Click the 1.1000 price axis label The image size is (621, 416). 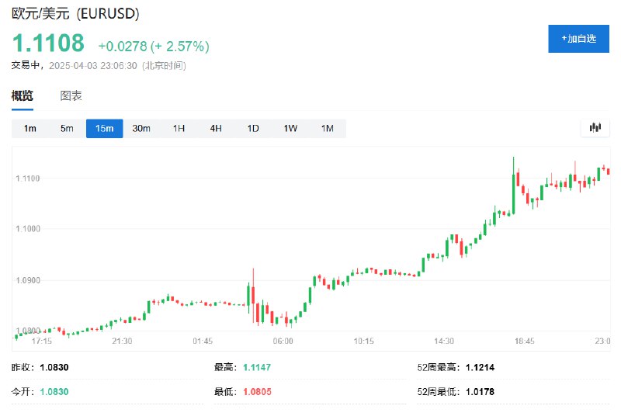(28, 229)
